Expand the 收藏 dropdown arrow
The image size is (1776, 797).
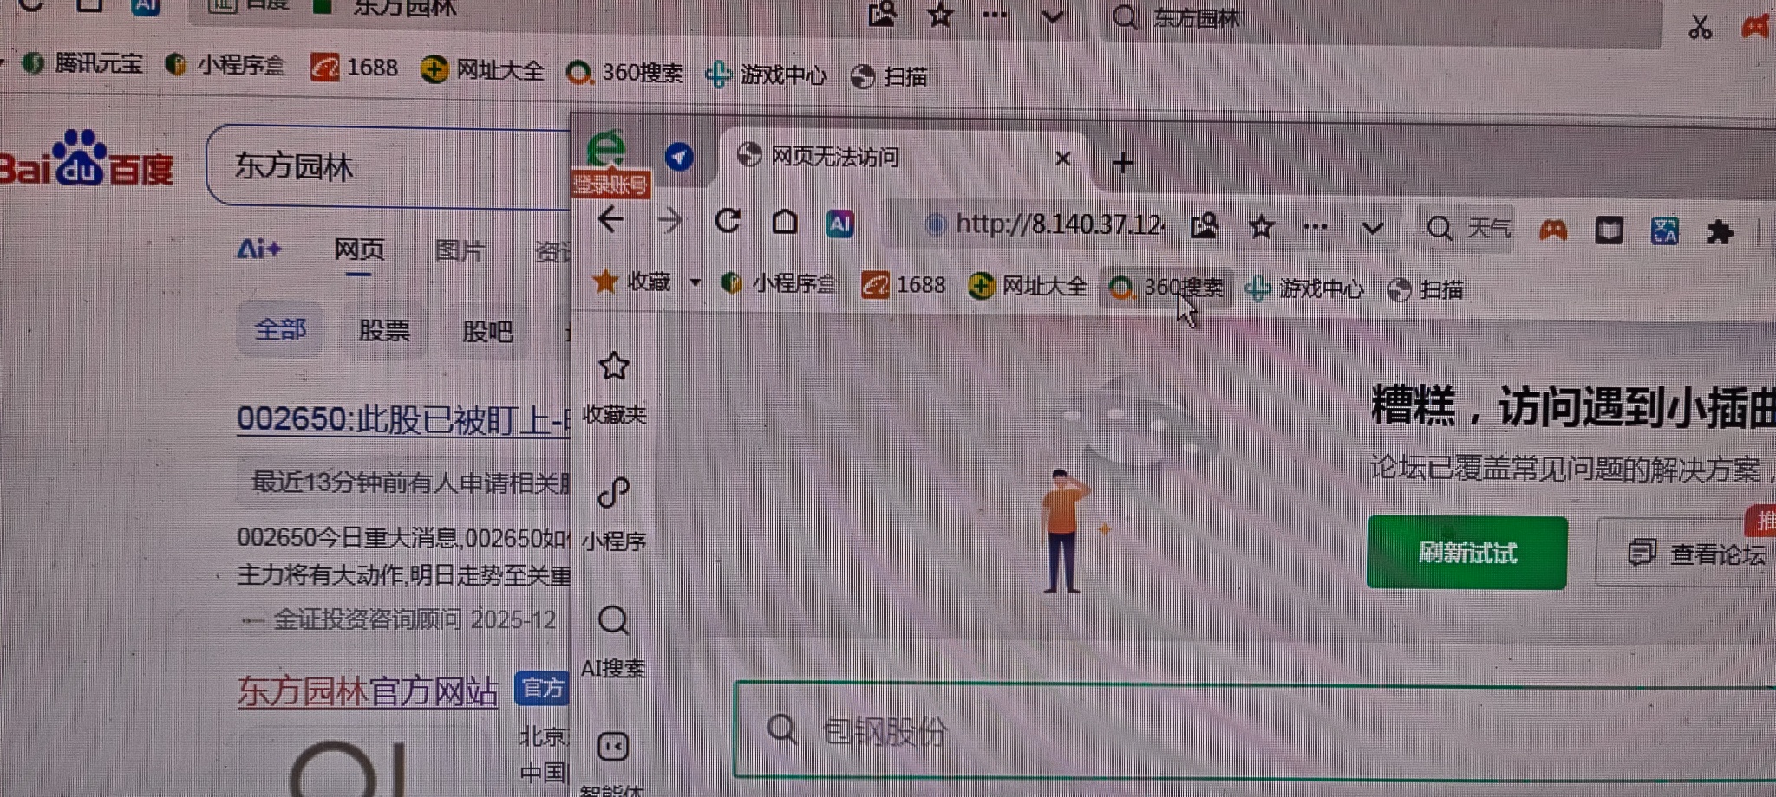pyautogui.click(x=695, y=282)
